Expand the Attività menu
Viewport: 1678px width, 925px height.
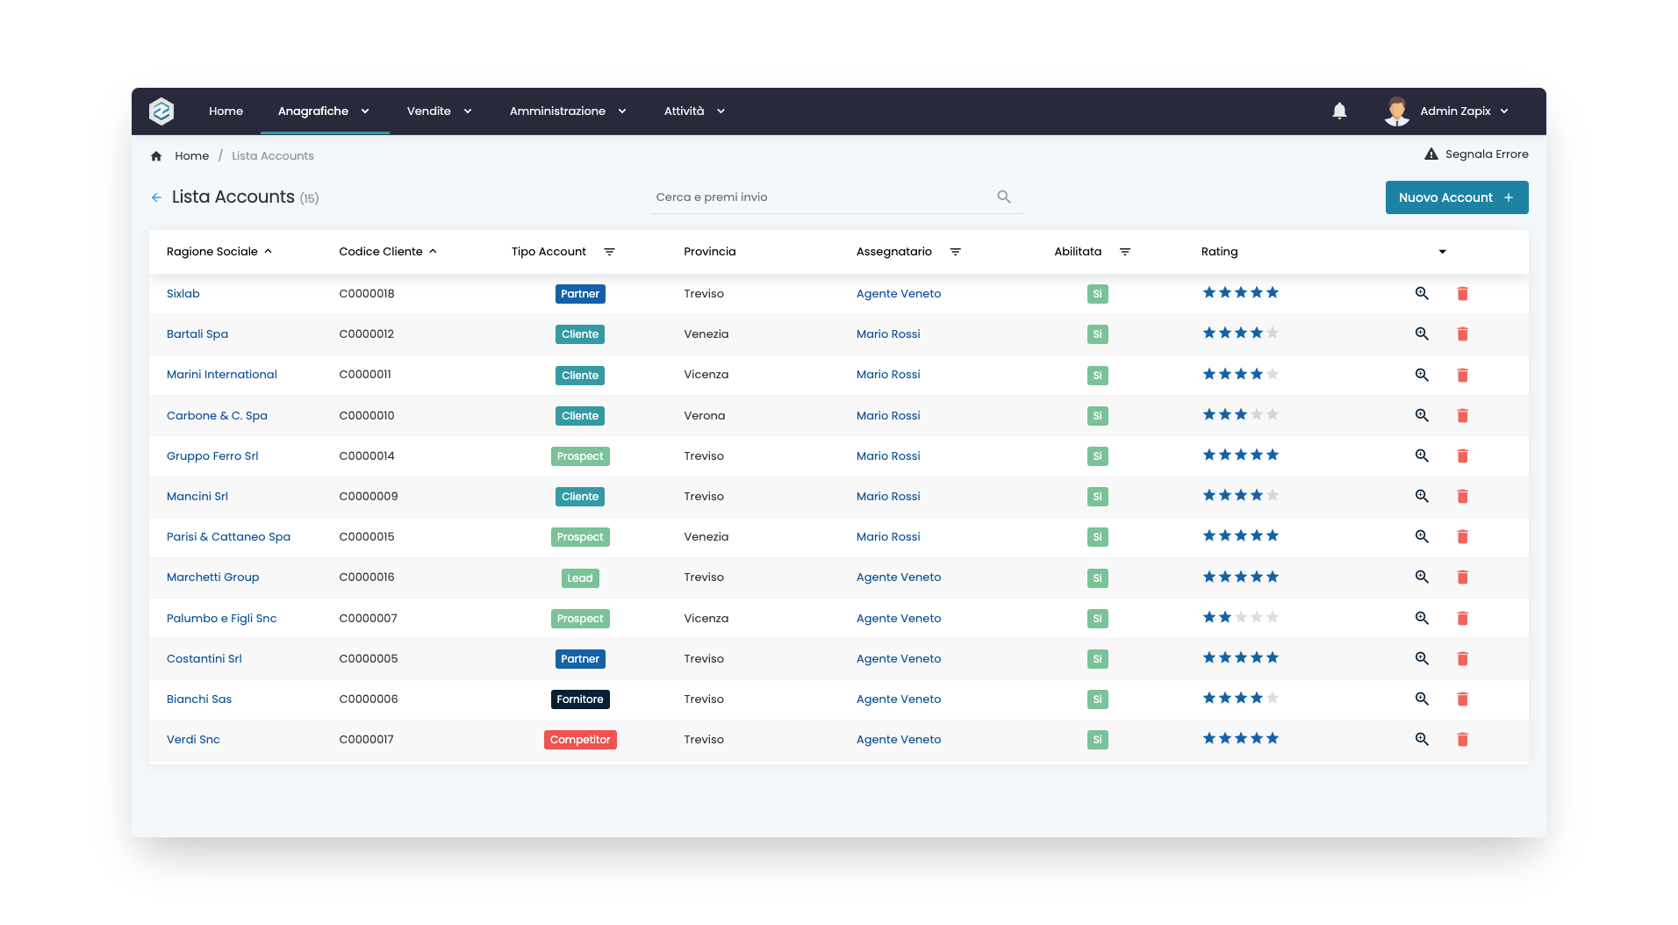694,111
